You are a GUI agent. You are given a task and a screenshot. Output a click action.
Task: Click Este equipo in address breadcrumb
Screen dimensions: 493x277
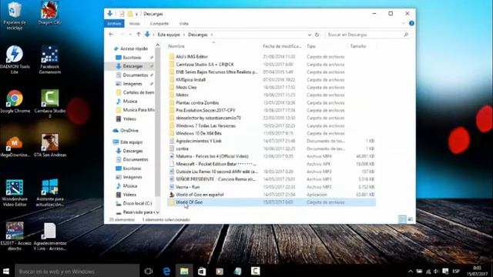coord(169,35)
